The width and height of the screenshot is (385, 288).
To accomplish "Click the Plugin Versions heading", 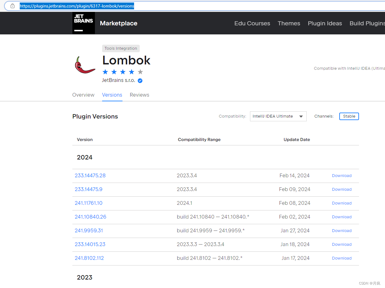I will [95, 116].
